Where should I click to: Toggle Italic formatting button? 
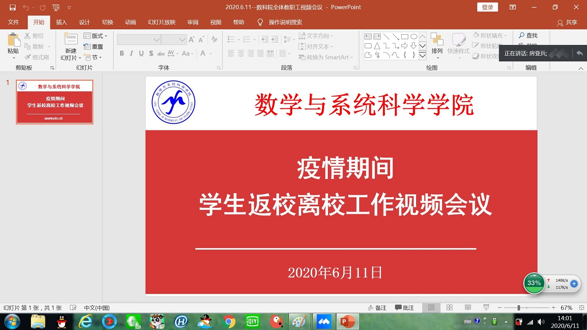click(x=131, y=53)
